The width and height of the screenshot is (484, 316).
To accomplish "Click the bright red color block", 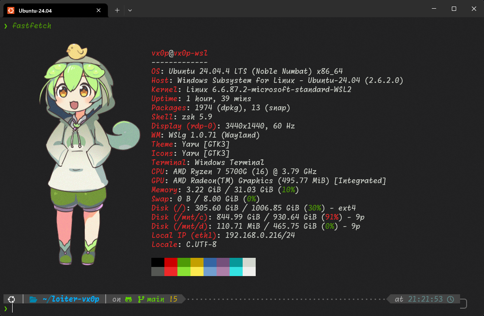I will coord(171,271).
